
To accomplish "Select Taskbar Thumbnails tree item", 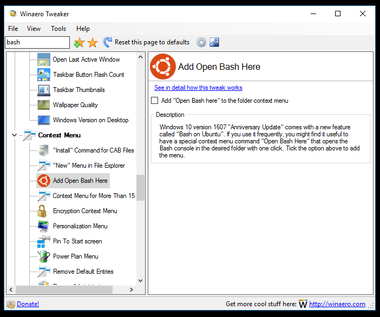I will tap(79, 90).
